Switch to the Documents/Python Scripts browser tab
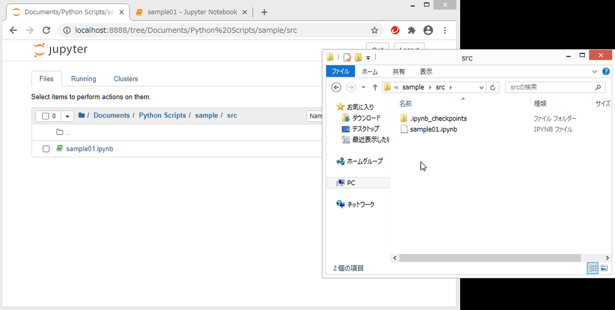This screenshot has height=310, width=615. coord(67,12)
